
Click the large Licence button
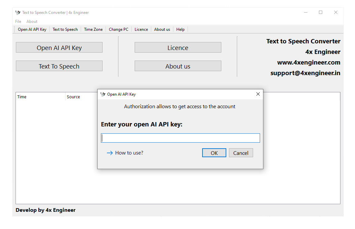pos(178,47)
